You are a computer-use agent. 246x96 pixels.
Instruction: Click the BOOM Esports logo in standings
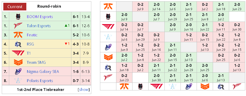[x=18, y=17]
